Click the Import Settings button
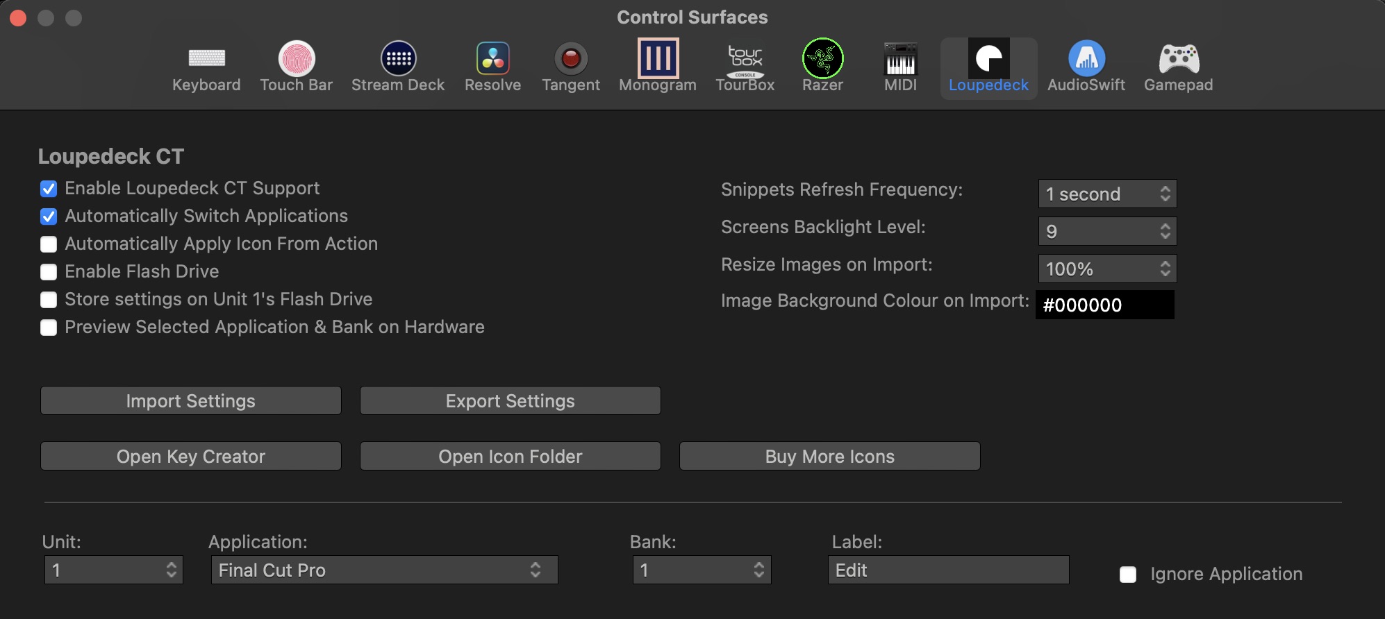 click(x=191, y=400)
